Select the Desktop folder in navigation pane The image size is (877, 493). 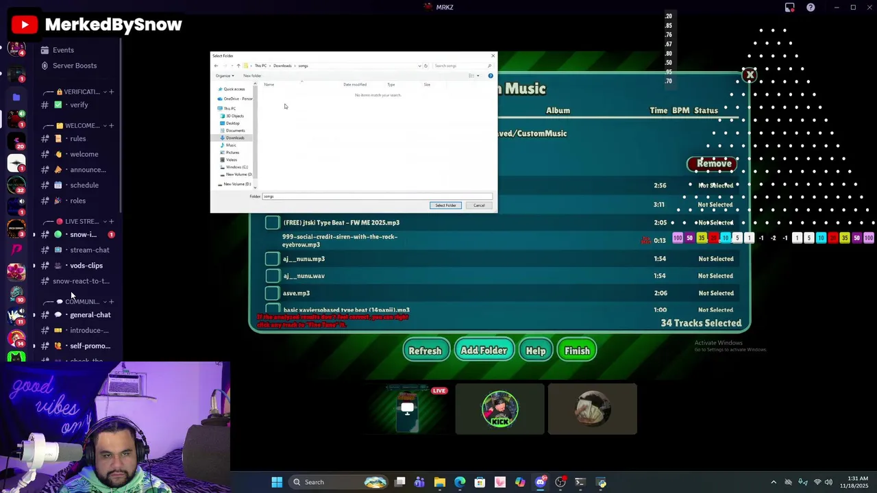click(x=230, y=123)
